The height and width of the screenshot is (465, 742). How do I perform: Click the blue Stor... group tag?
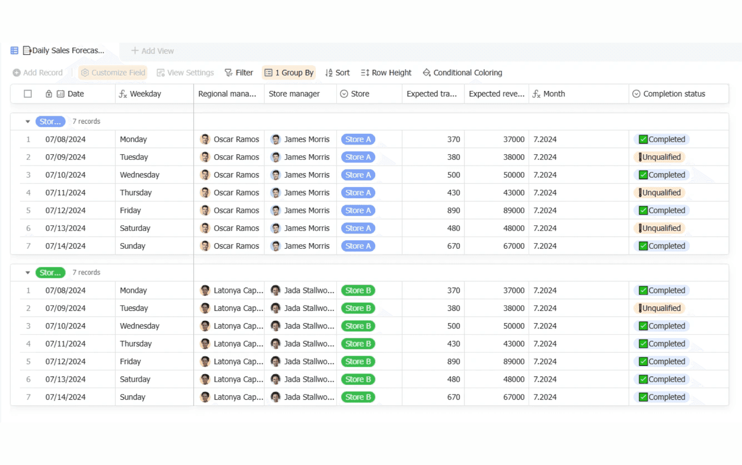point(51,122)
